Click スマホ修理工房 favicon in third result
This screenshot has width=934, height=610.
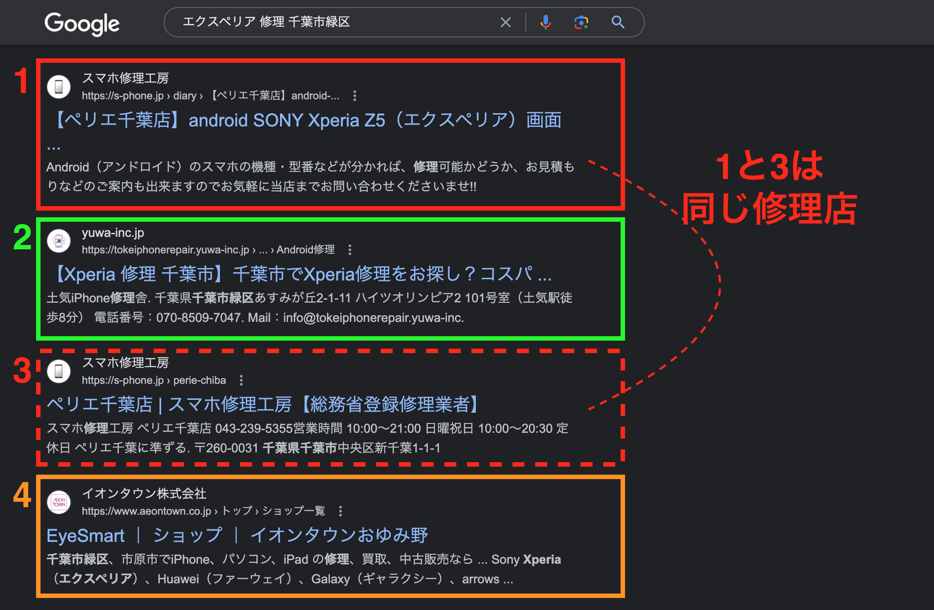point(59,371)
